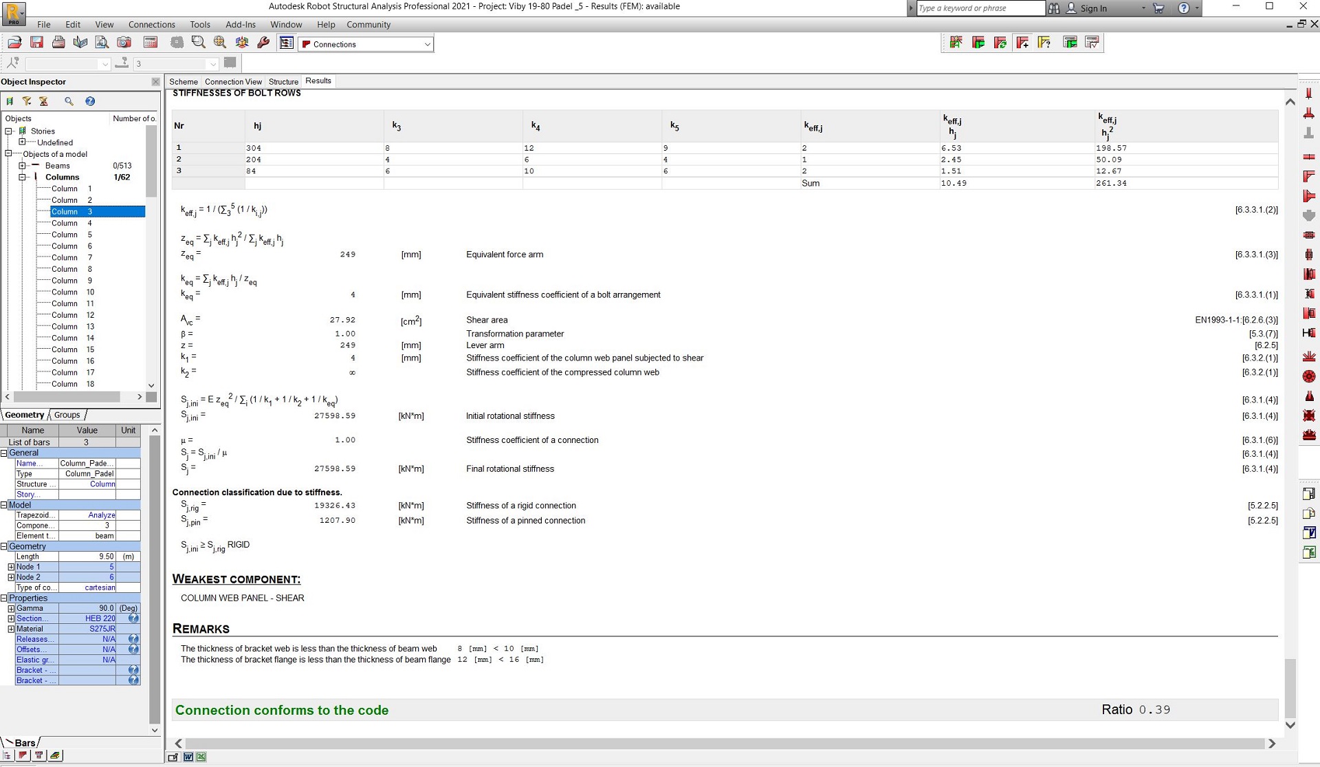The height and width of the screenshot is (767, 1320).
Task: Expand the Node 1 property row
Action: [x=11, y=567]
